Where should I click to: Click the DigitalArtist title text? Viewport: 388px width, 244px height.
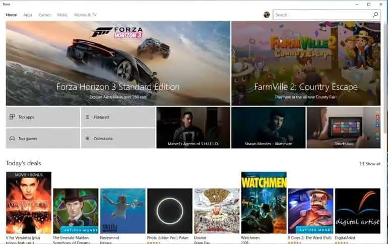tap(345, 237)
